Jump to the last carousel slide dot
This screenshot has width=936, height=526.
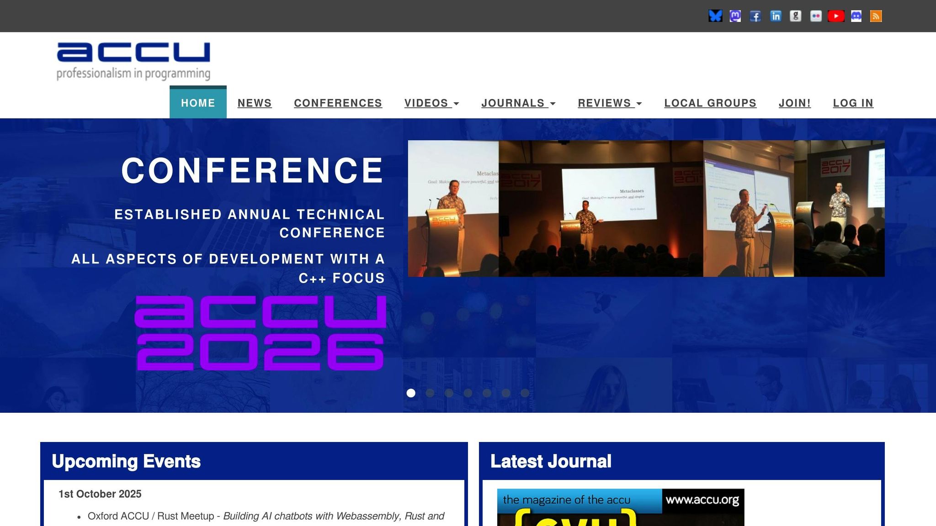pyautogui.click(x=525, y=393)
